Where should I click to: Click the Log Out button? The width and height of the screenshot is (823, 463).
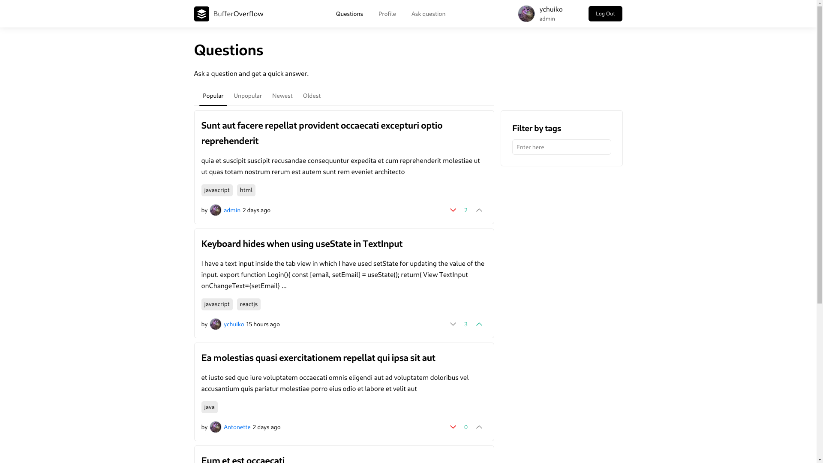(x=605, y=14)
